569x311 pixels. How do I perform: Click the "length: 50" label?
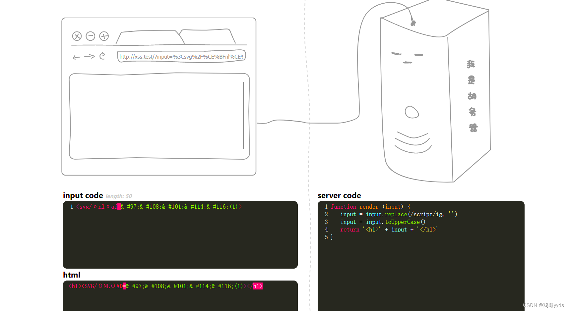tap(119, 196)
